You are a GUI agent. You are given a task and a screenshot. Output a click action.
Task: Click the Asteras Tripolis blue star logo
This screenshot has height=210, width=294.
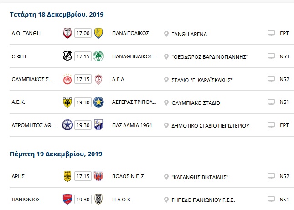click(x=98, y=102)
